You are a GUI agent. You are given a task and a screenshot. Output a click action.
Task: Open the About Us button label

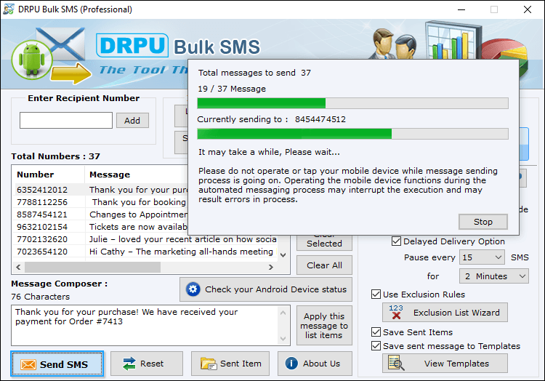pyautogui.click(x=321, y=364)
